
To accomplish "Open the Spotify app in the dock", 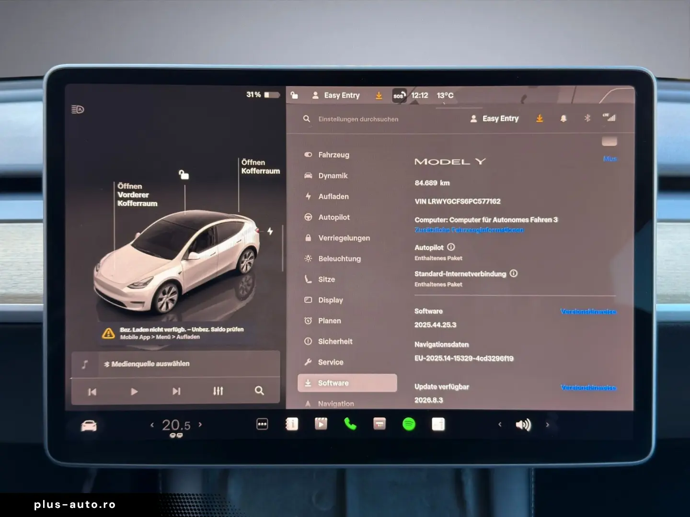I will (409, 424).
